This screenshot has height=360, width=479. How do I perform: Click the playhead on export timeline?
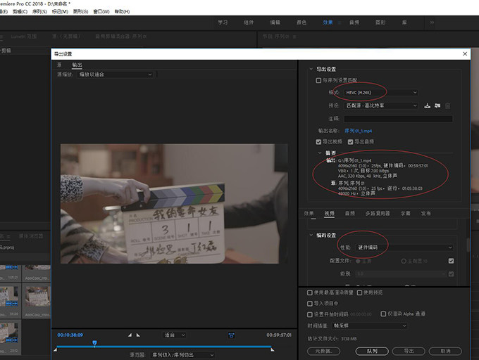tap(94, 343)
